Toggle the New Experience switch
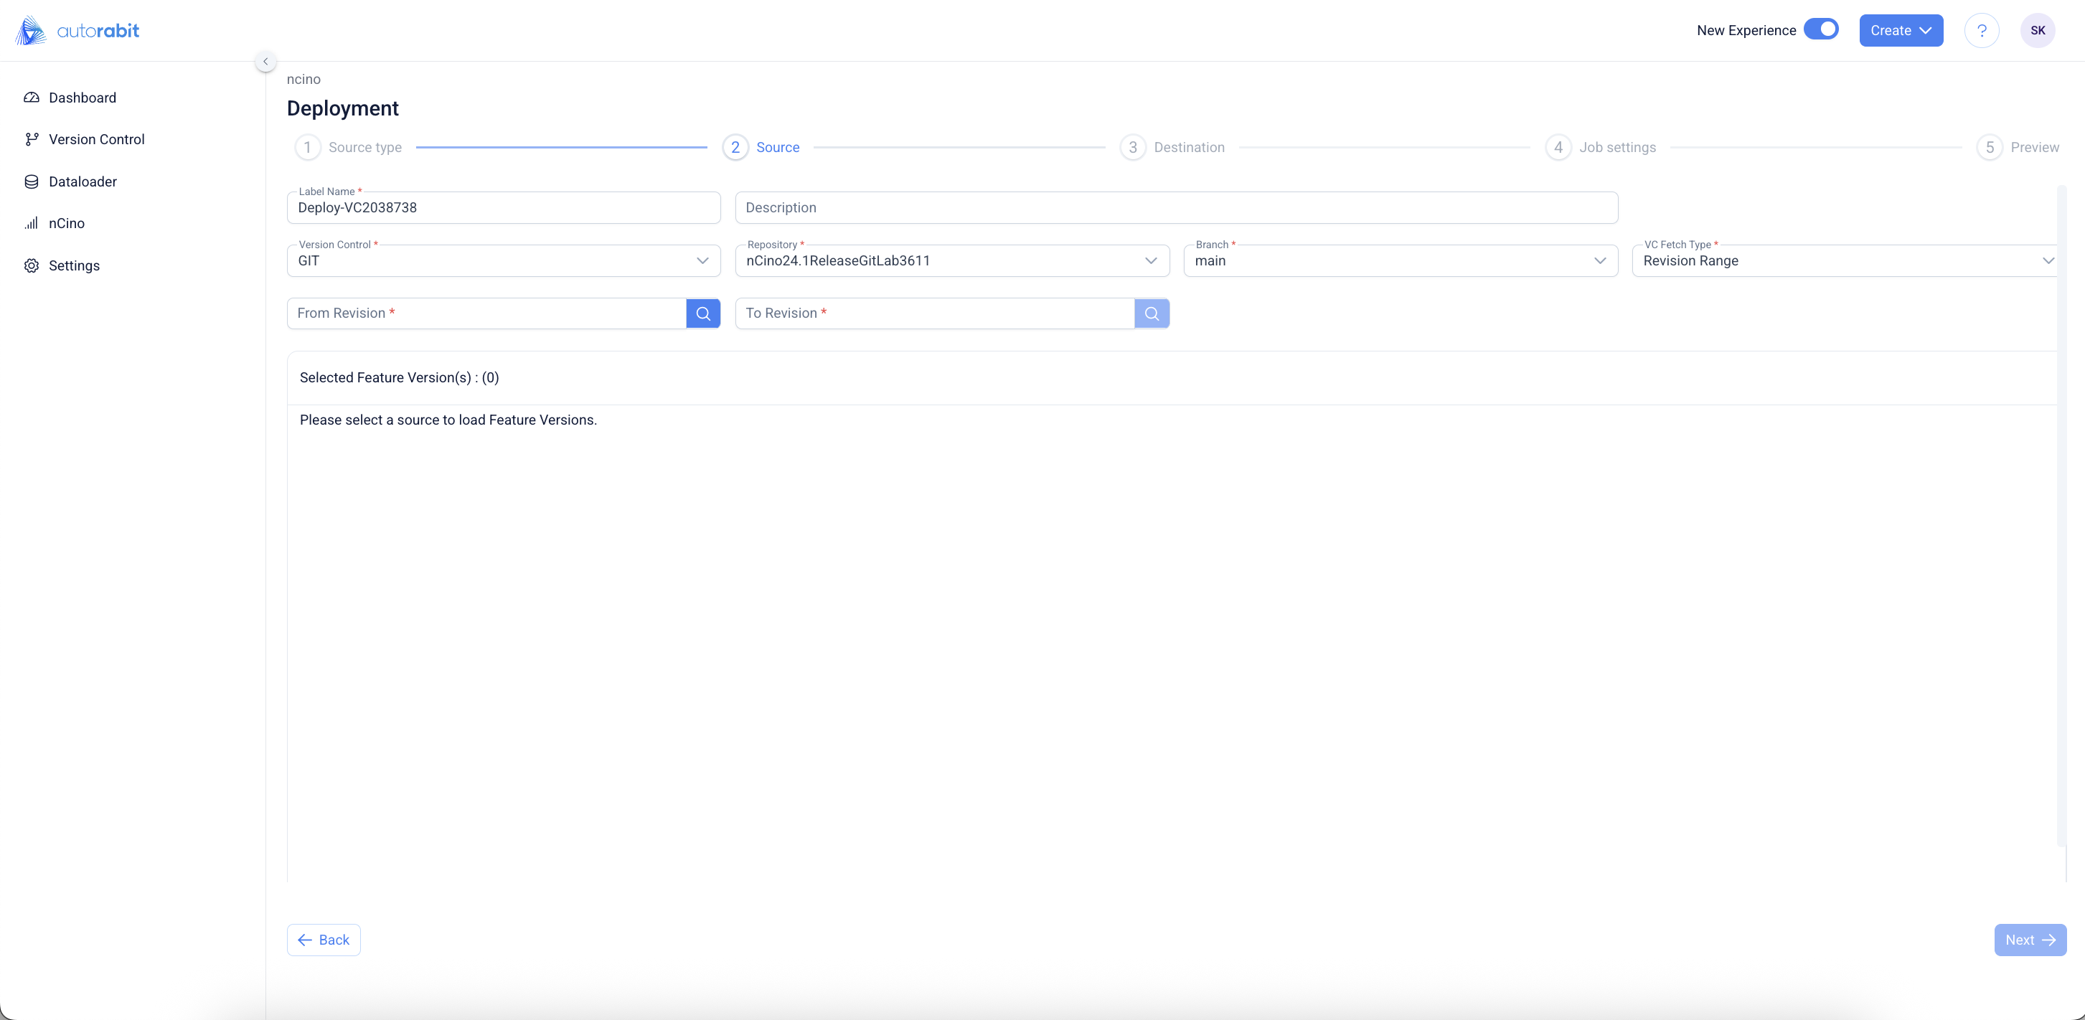 [1820, 29]
